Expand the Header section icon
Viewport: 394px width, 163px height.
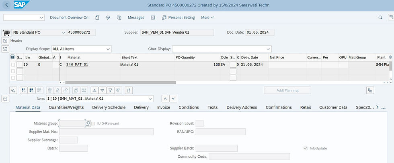point(6,40)
